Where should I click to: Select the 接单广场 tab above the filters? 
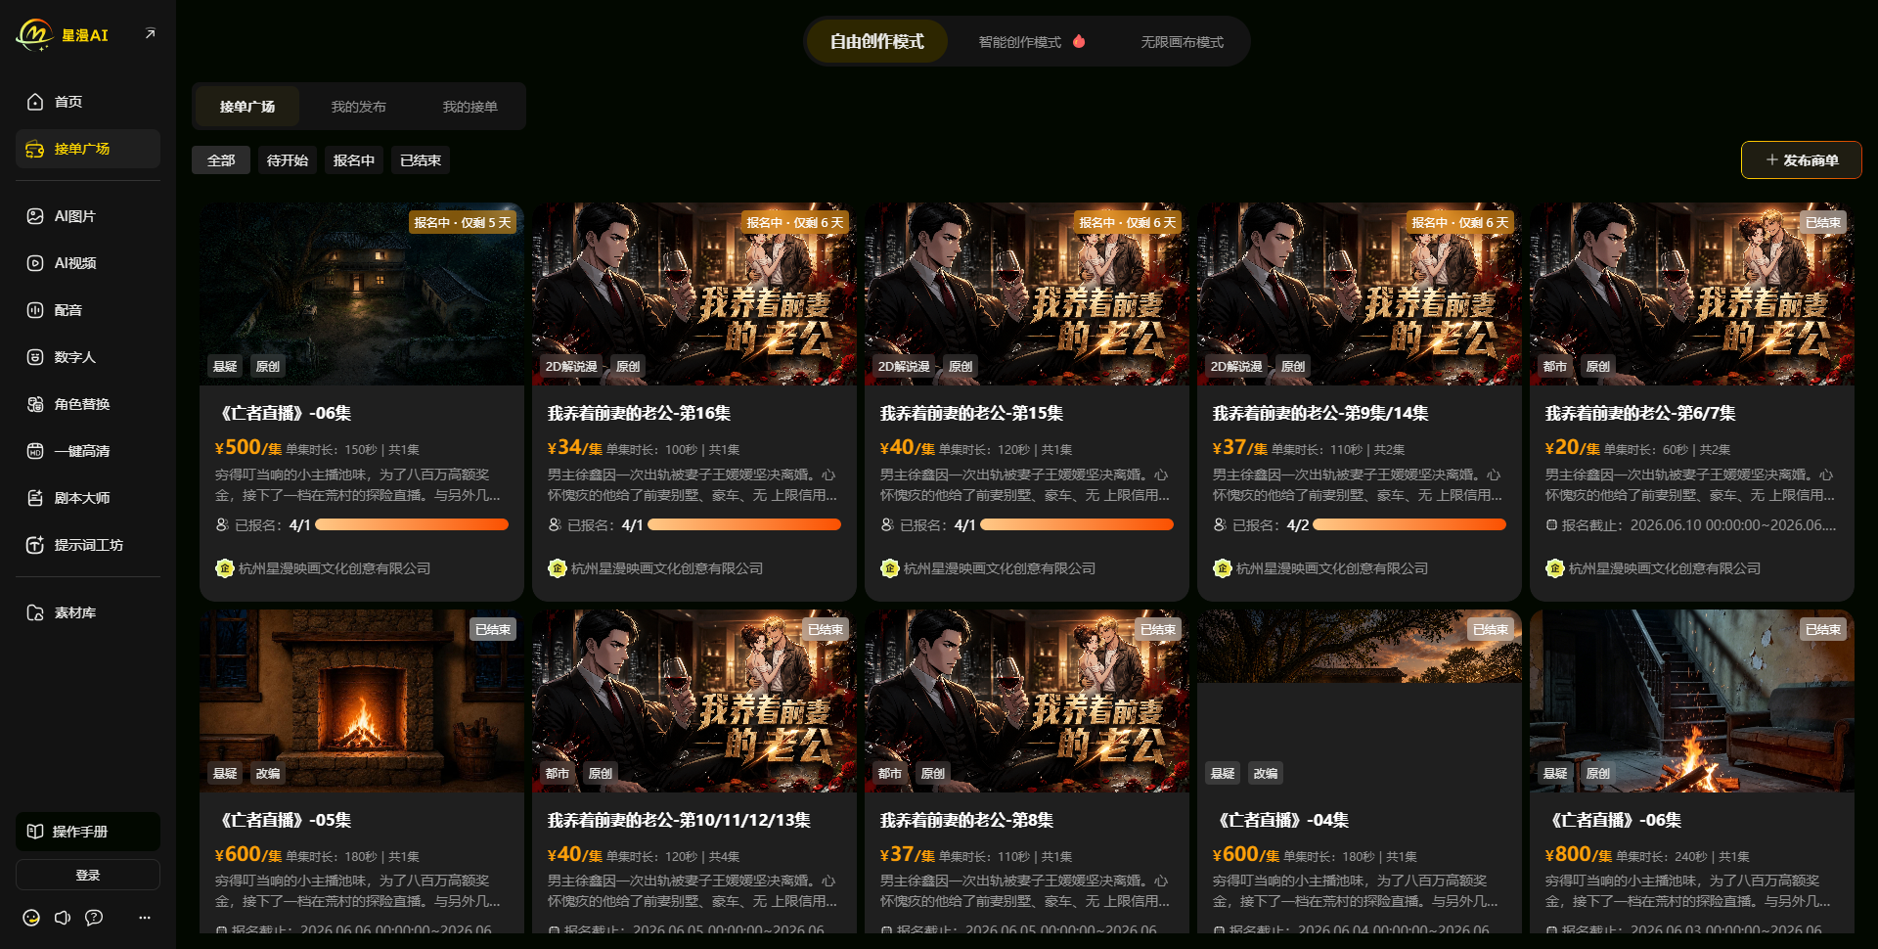click(247, 107)
